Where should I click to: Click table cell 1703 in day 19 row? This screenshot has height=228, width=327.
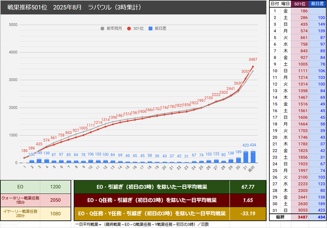[x=300, y=131]
